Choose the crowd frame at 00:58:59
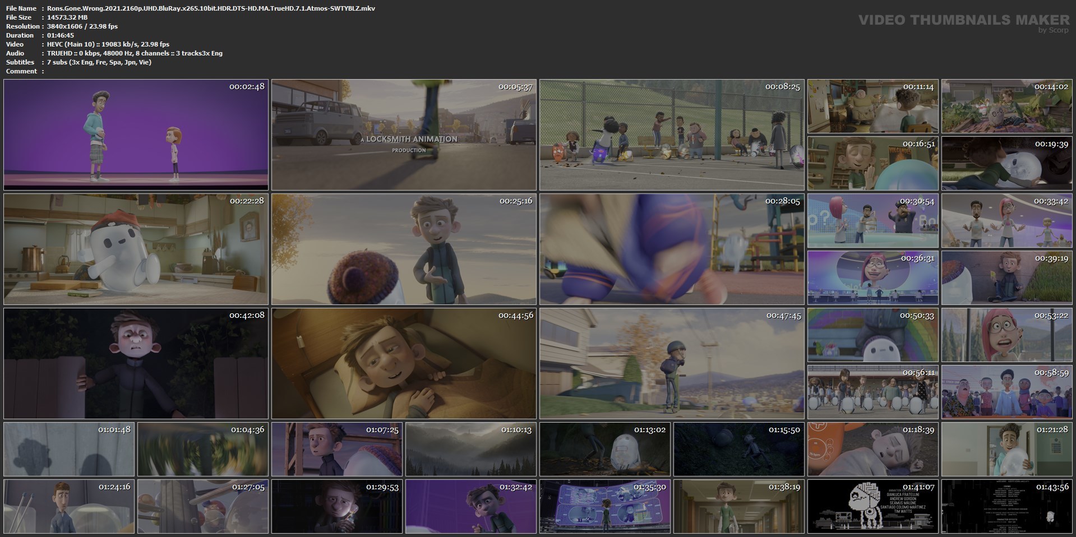This screenshot has width=1076, height=537. pos(1006,392)
